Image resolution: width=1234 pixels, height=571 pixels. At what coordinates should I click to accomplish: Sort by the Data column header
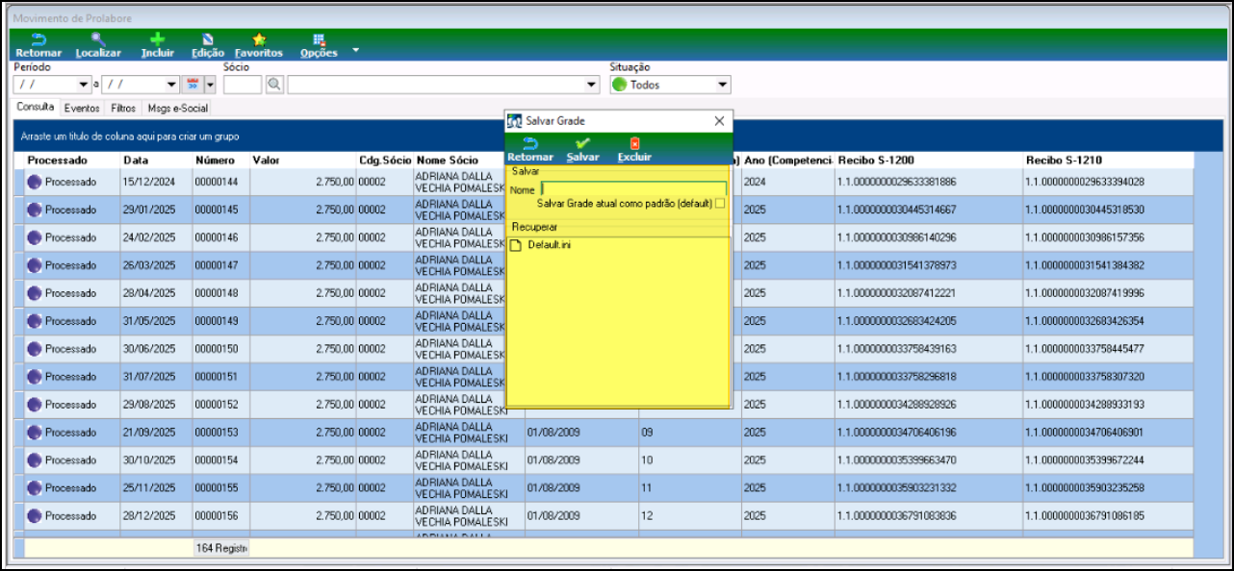click(156, 160)
